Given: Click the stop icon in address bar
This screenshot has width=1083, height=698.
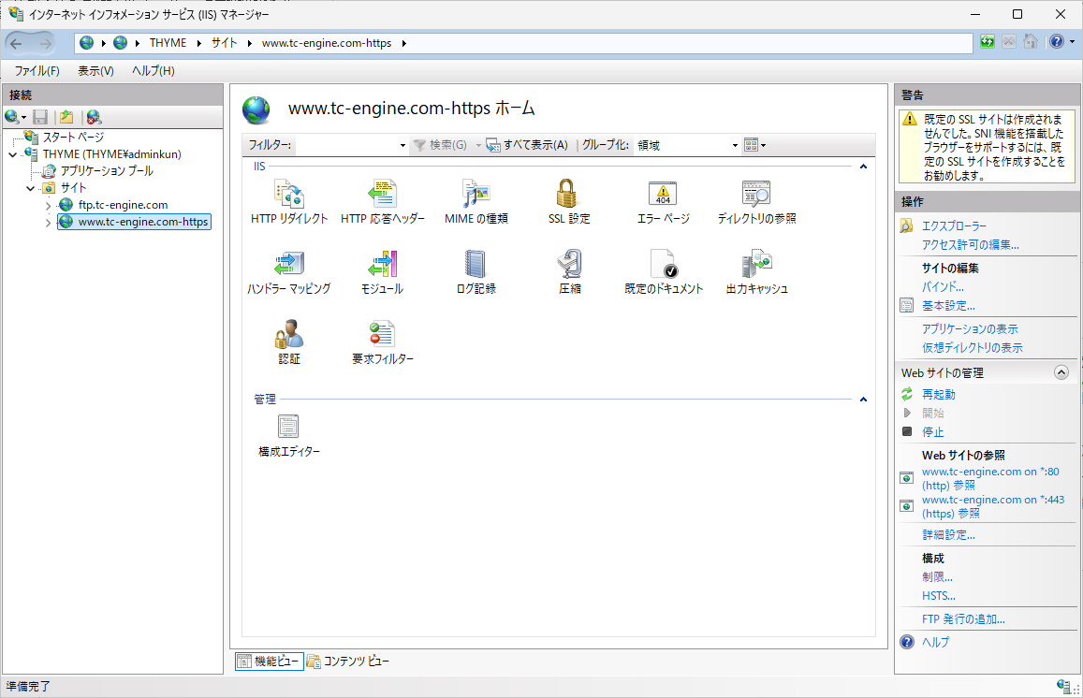Looking at the screenshot, I should (1009, 42).
